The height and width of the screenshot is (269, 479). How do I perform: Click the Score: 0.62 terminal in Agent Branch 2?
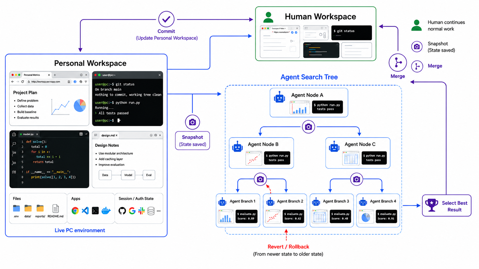click(293, 216)
